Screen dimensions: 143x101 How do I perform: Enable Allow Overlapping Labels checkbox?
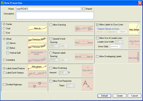[x=97, y=56]
